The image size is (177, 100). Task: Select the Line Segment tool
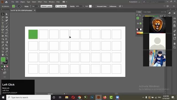pos(7,24)
